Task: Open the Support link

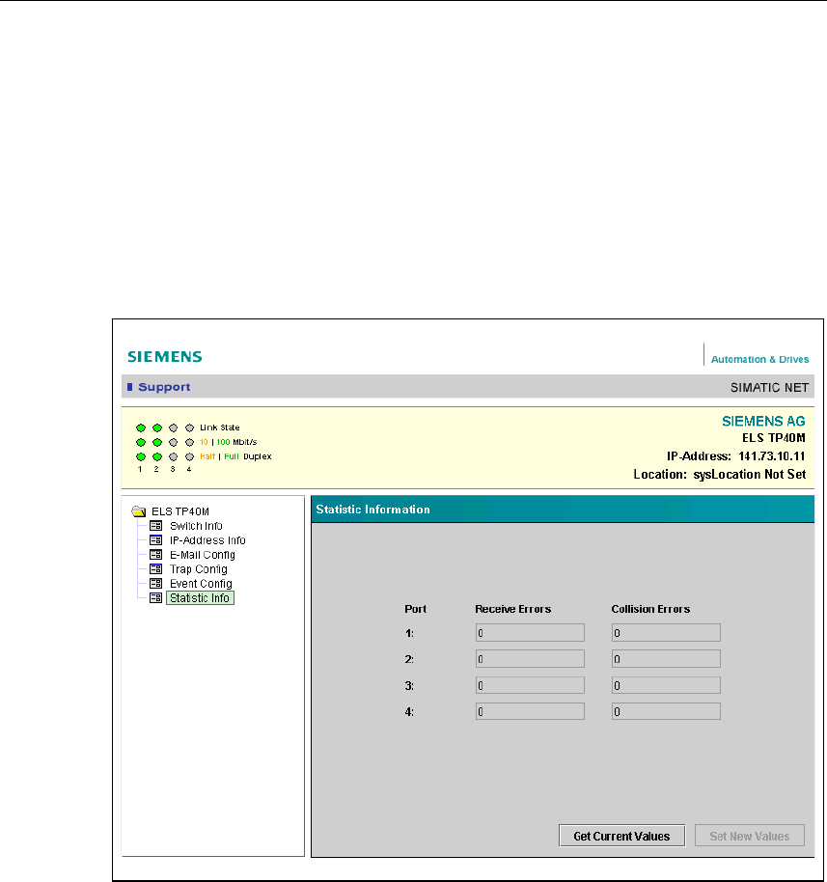Action: coord(164,387)
